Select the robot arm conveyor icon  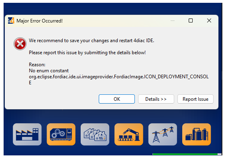[x=129, y=135]
